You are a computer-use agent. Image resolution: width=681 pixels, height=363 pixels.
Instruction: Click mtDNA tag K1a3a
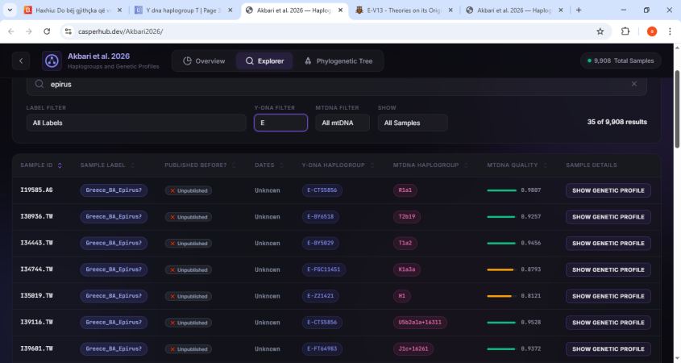407,269
